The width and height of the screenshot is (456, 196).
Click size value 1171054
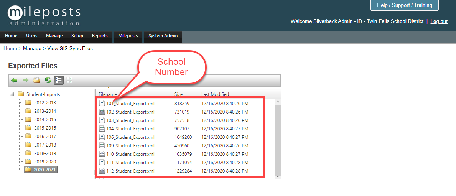click(x=183, y=162)
